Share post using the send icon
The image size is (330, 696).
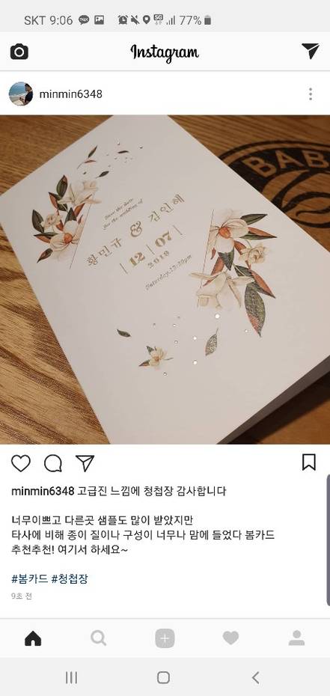pos(85,463)
